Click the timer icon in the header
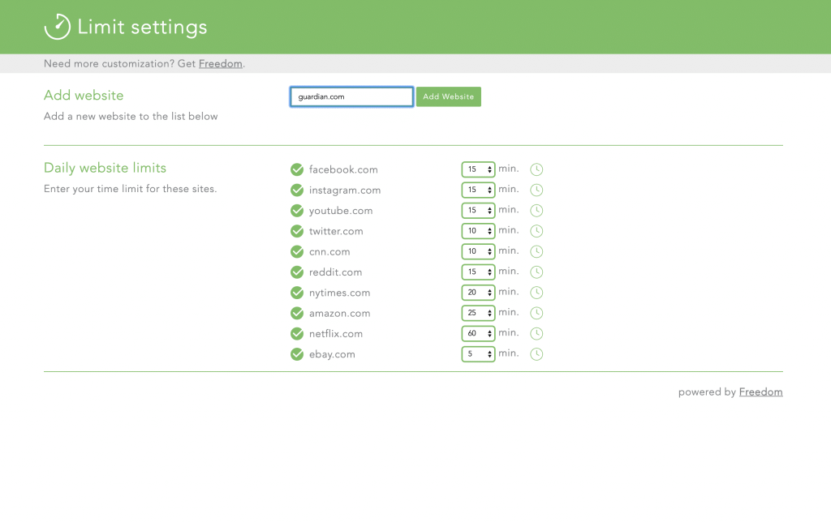The image size is (831, 522). point(56,26)
